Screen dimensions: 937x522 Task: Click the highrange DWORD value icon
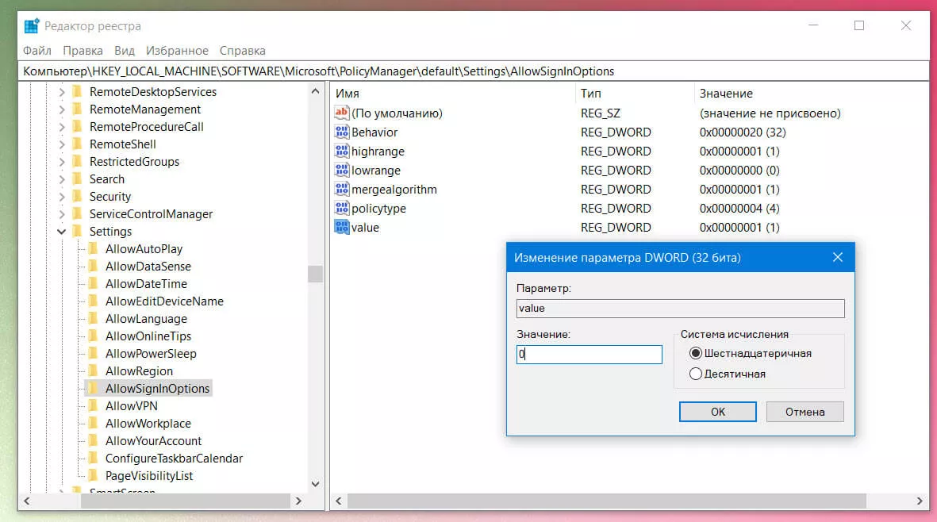coord(342,152)
